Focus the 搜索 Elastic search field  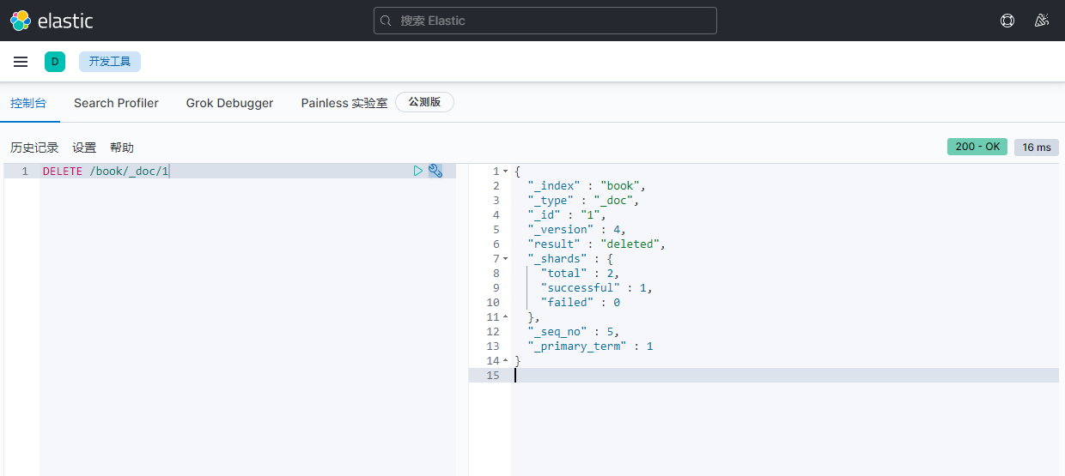(x=550, y=21)
